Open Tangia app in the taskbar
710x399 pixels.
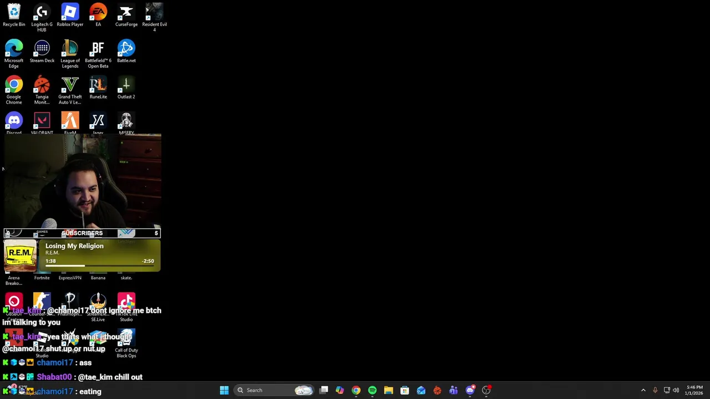point(437,390)
